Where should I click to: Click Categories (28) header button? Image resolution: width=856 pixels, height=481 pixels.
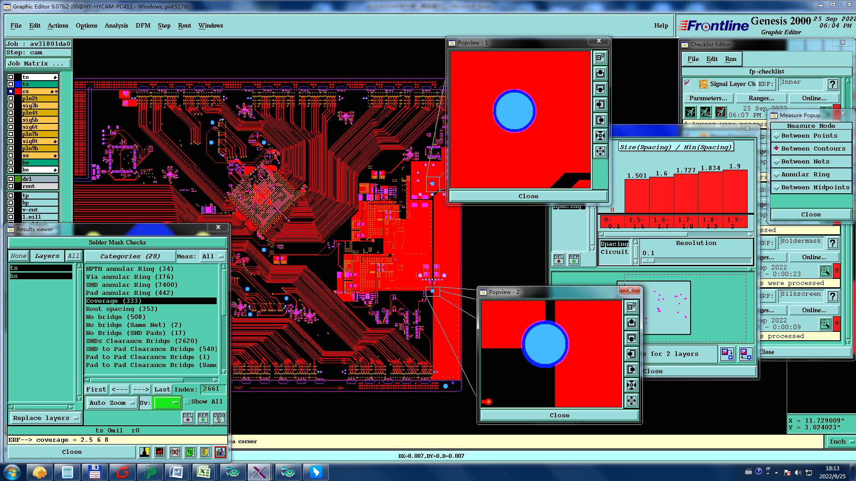pos(130,257)
